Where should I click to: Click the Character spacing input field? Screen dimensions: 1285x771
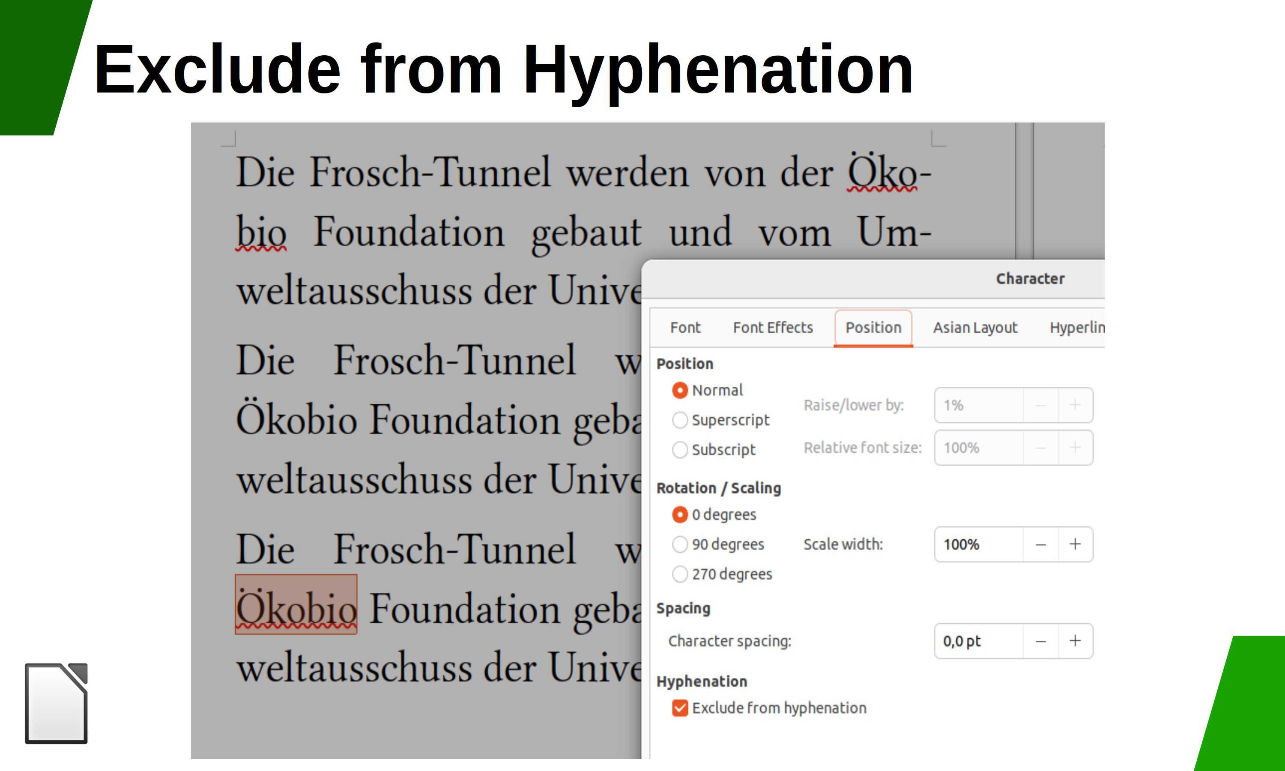pos(977,640)
